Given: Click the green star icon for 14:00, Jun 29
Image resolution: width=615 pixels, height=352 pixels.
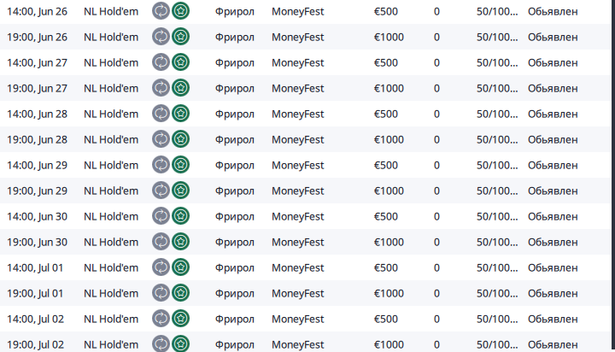Looking at the screenshot, I should click(180, 165).
